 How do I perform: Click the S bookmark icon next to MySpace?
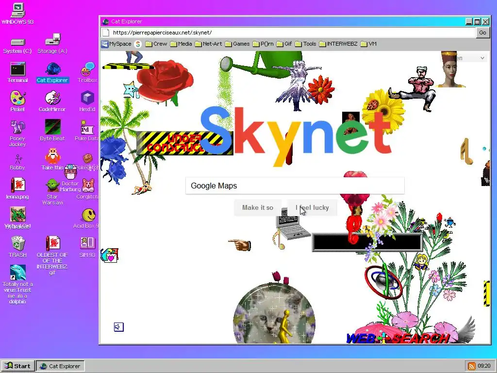137,44
